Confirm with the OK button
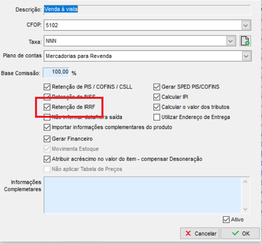This screenshot has height=244, width=262. click(x=240, y=233)
